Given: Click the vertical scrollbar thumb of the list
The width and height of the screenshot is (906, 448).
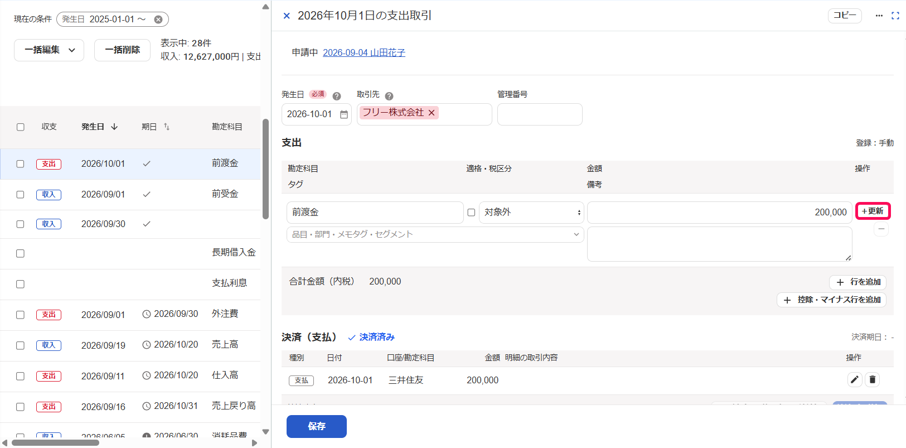Looking at the screenshot, I should point(266,169).
